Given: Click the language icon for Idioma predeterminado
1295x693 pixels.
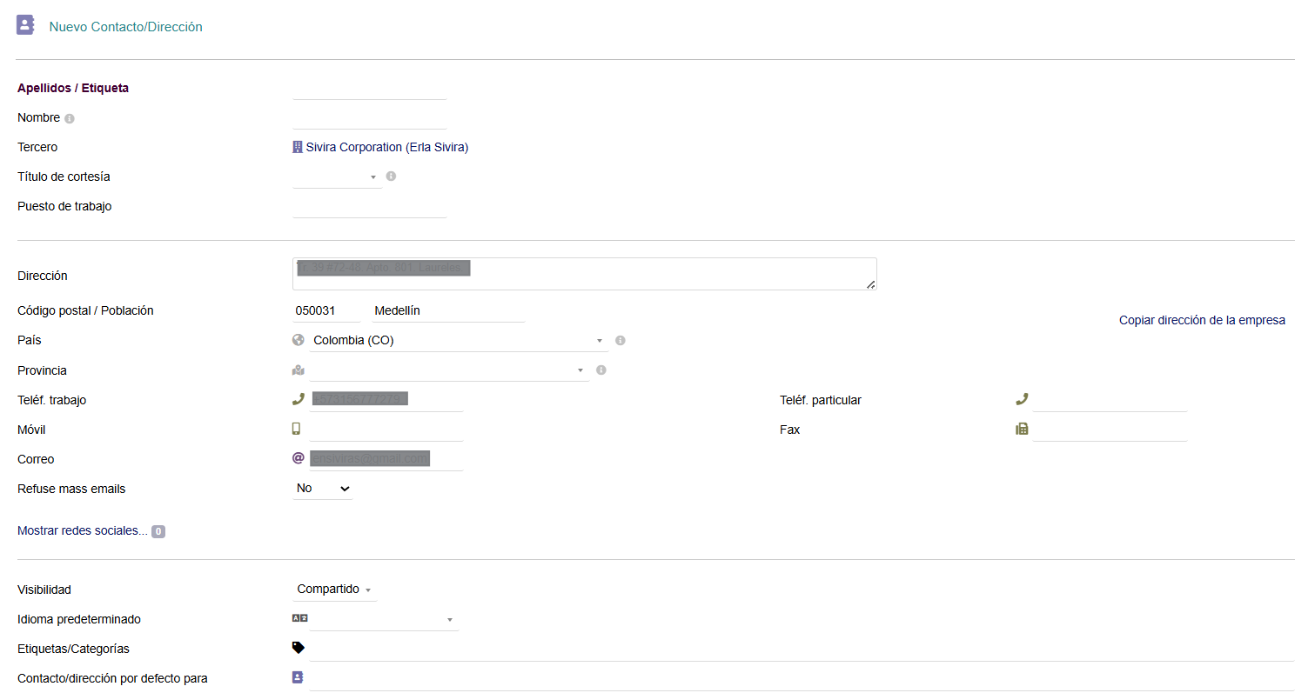Looking at the screenshot, I should click(x=299, y=618).
